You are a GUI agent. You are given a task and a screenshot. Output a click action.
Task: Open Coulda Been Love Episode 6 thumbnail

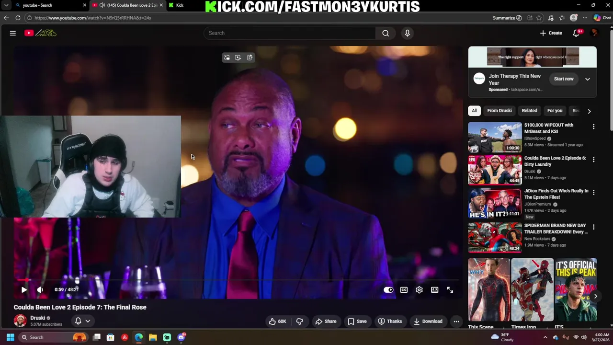point(495,170)
